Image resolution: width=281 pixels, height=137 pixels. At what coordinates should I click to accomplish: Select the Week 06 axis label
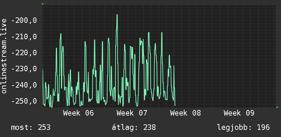[78, 113]
